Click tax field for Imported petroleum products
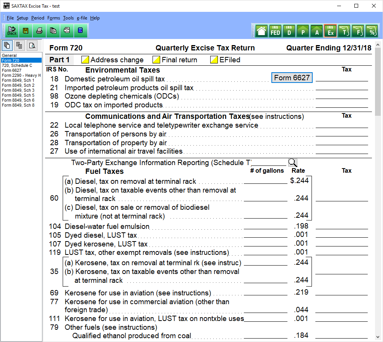This screenshot has height=342, width=383. (342, 87)
